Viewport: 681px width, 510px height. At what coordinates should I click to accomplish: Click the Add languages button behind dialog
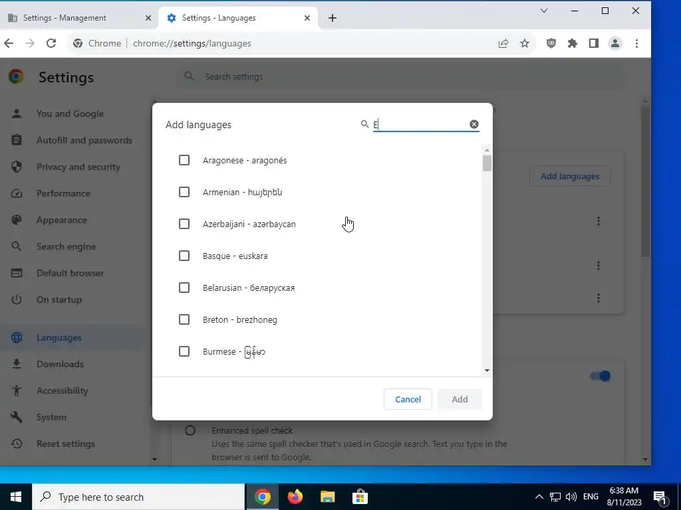(x=570, y=177)
